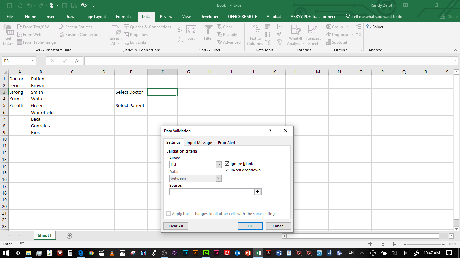Expand the What-If Analysis dropdown

pos(296,35)
